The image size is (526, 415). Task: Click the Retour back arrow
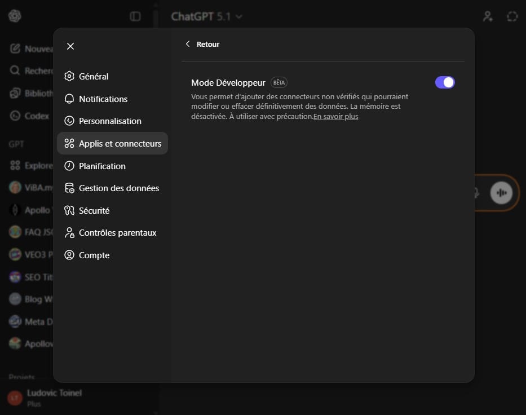[x=188, y=44]
